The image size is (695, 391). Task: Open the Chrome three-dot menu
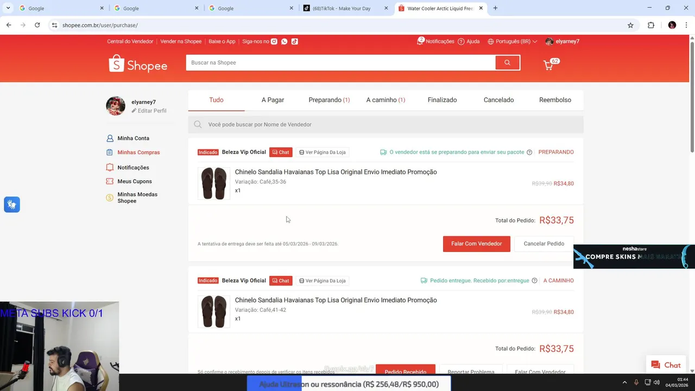pyautogui.click(x=687, y=25)
